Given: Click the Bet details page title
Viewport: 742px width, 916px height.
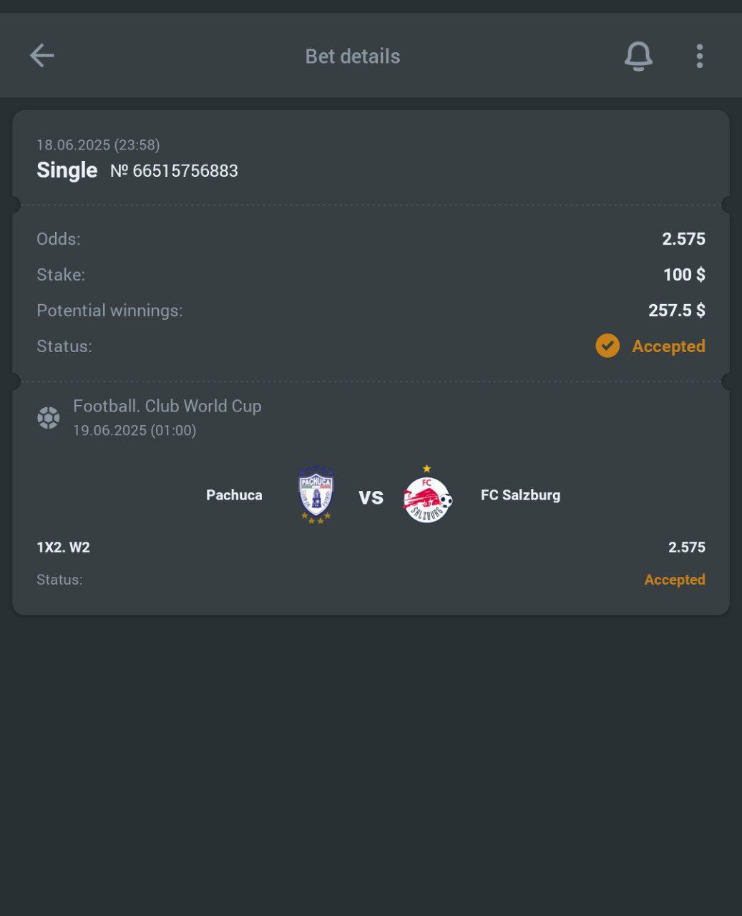Looking at the screenshot, I should pos(353,57).
